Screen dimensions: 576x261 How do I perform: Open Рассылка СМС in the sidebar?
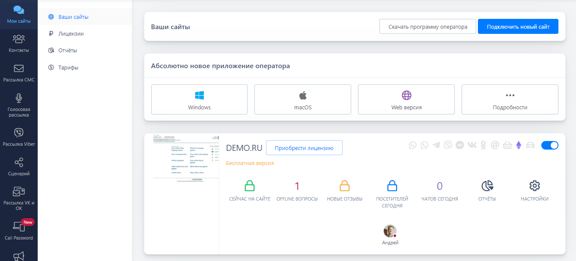[18, 73]
